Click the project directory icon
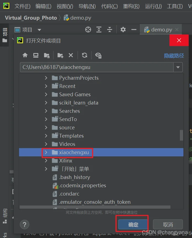Viewport: 192px width, 238px height. coord(47,55)
